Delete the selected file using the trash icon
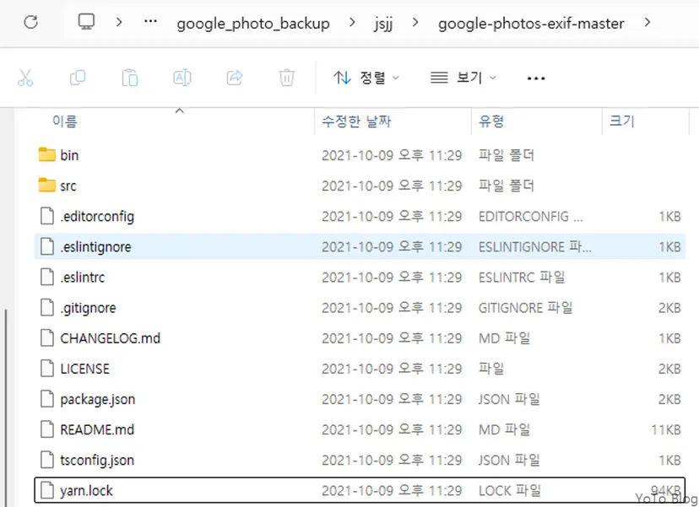 tap(286, 77)
